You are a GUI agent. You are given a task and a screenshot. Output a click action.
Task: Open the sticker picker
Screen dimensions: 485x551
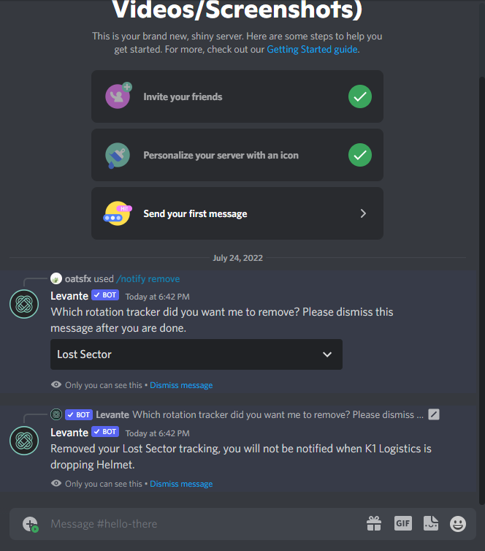(x=430, y=523)
